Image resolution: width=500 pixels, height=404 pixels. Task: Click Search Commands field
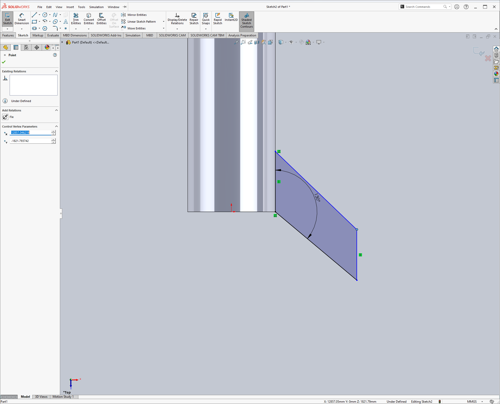422,7
